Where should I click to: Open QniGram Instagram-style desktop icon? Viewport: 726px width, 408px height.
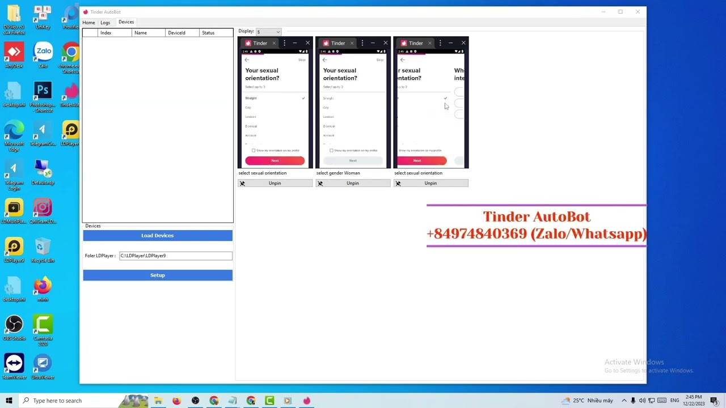coord(43,211)
